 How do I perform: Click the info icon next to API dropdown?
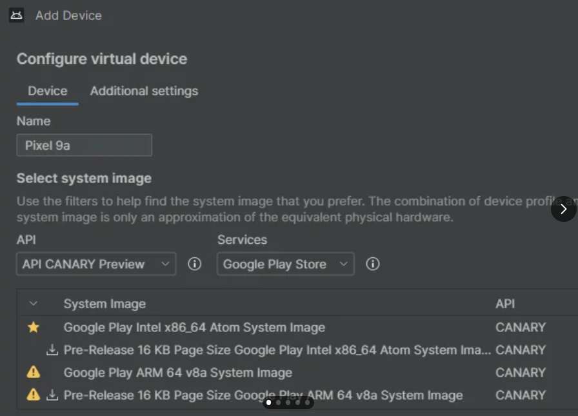click(x=194, y=264)
